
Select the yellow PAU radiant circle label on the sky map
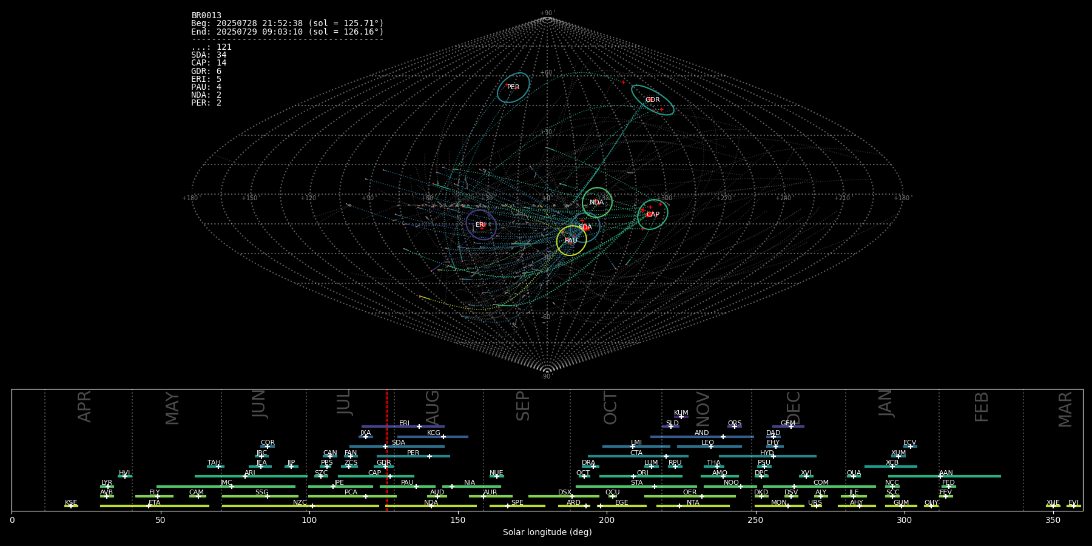(571, 241)
